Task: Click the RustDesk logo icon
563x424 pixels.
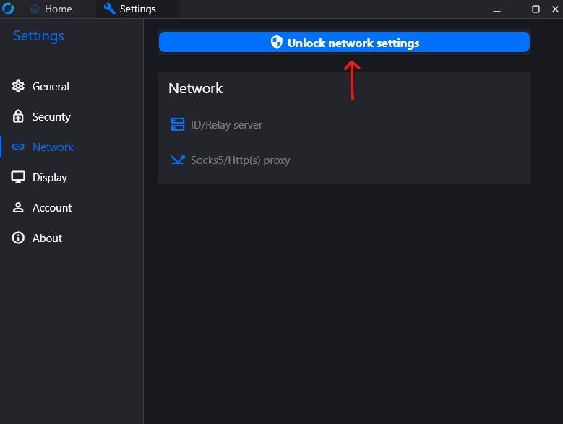Action: 8,9
